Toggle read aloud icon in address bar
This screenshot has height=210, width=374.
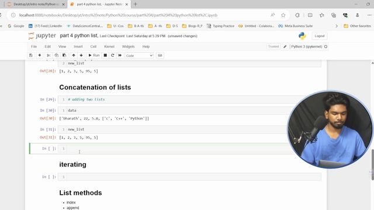tap(273, 15)
